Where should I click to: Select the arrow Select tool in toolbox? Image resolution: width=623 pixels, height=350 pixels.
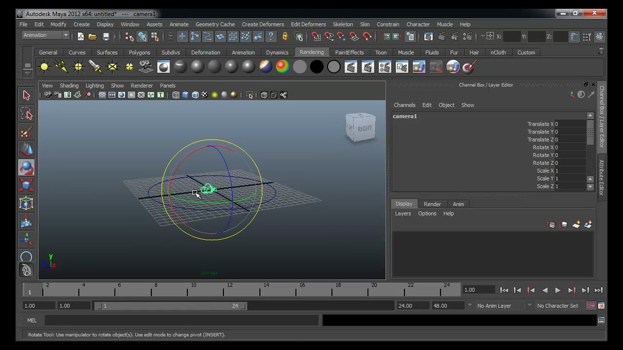pos(26,96)
